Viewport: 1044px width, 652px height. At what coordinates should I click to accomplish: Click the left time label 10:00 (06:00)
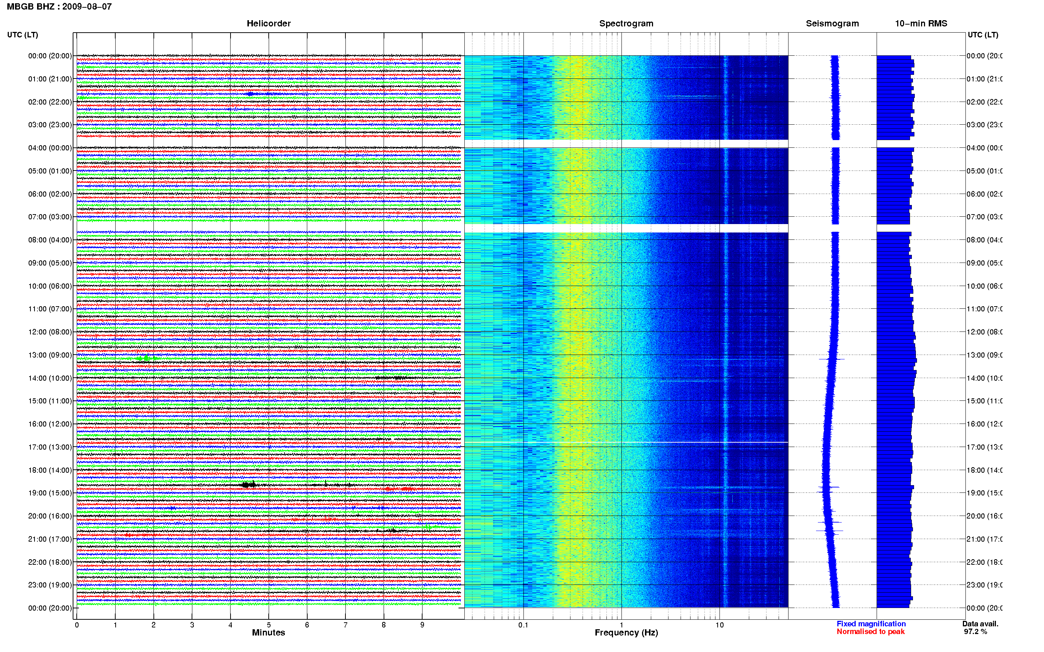[50, 286]
